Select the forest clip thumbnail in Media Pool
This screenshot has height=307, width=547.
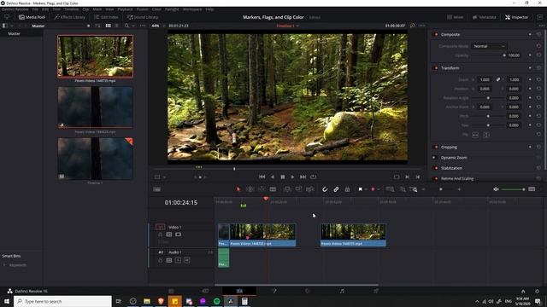pos(95,56)
